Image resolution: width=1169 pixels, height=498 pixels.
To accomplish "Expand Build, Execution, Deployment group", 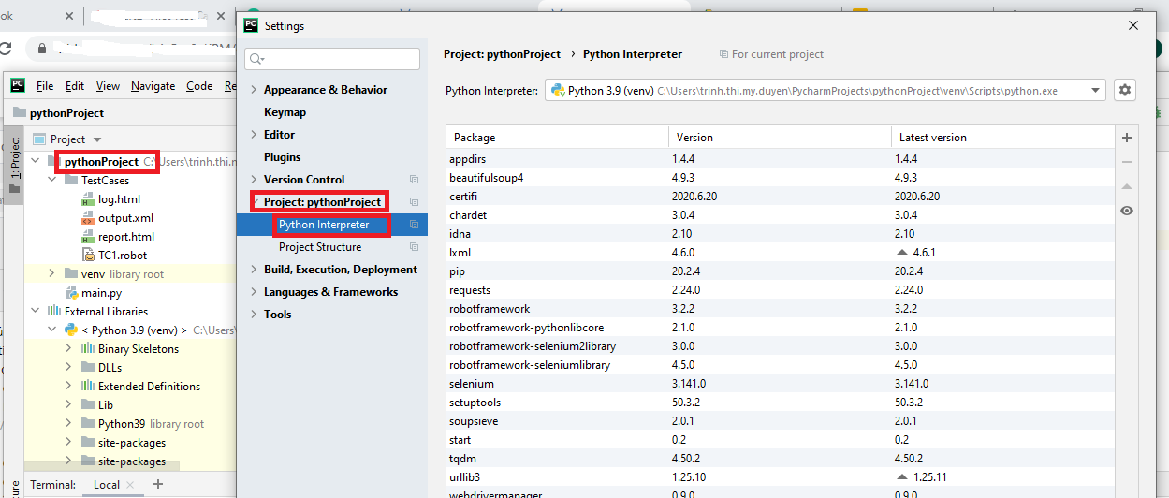I will click(254, 270).
